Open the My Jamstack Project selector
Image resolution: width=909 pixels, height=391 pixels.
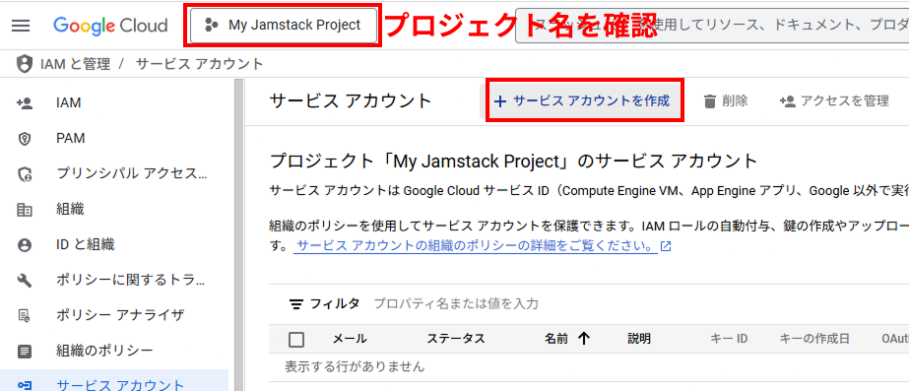pos(284,25)
